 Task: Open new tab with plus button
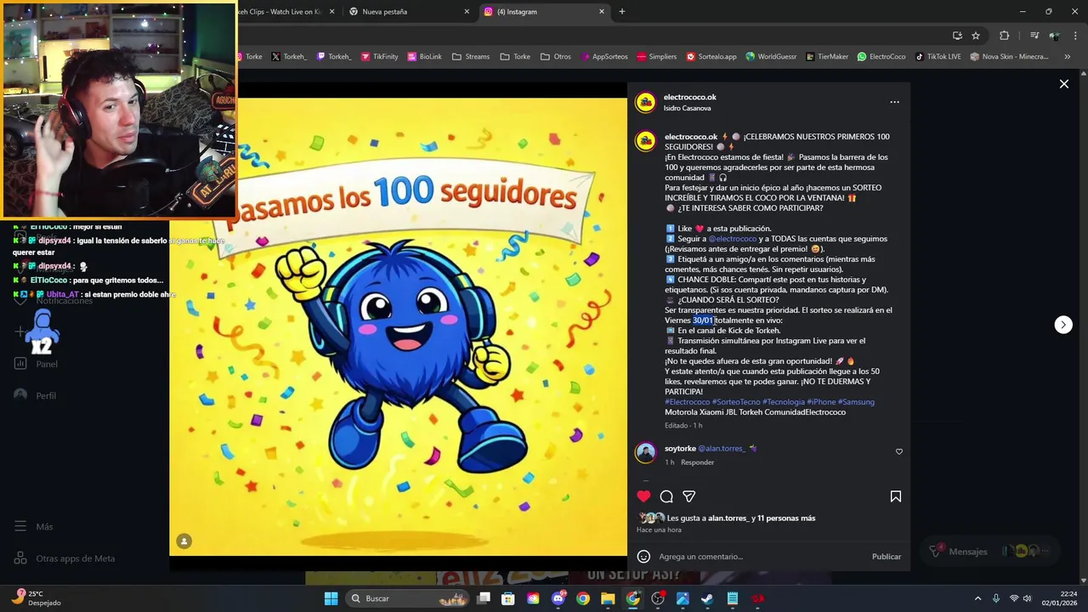622,12
